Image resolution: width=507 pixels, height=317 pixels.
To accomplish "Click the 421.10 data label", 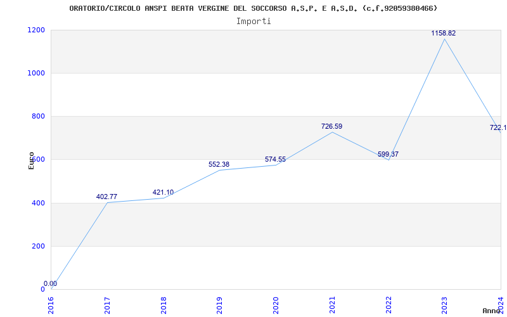I will tap(163, 193).
